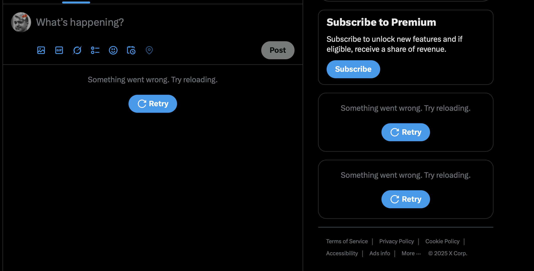Screen dimensions: 534x271
Task: Open the Privacy Policy link
Action: 396,241
